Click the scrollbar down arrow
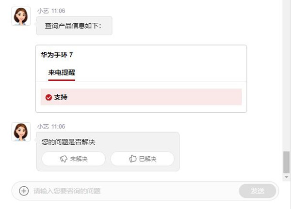This screenshot has height=209, width=291. pyautogui.click(x=287, y=177)
